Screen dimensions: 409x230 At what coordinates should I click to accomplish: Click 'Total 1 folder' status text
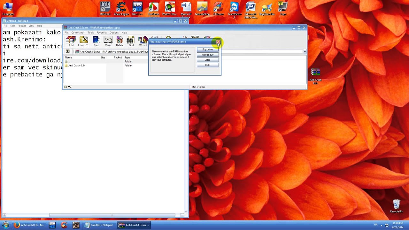(198, 87)
